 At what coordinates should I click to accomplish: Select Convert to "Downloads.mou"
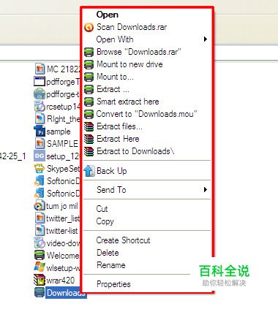pos(147,114)
